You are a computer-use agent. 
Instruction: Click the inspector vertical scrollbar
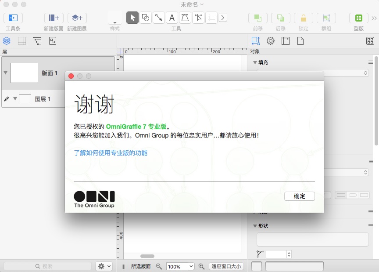pos(376,101)
